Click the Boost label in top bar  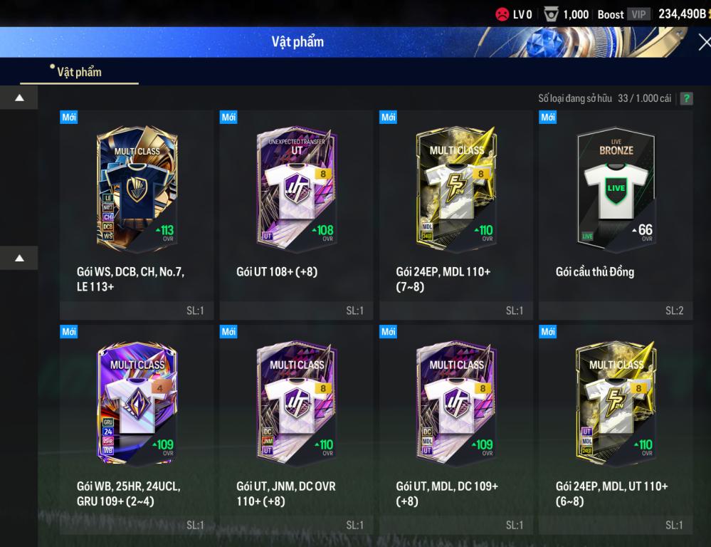[611, 14]
